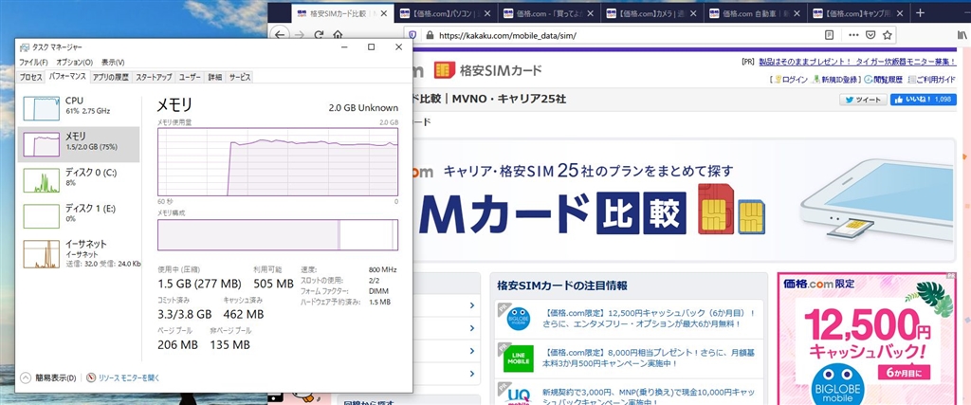Switch to the スタートアップ tab
Screen dimensions: 971x405
(x=154, y=76)
